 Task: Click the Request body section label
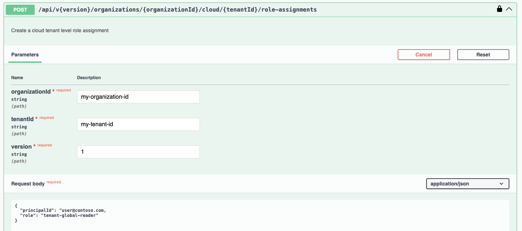coord(28,184)
